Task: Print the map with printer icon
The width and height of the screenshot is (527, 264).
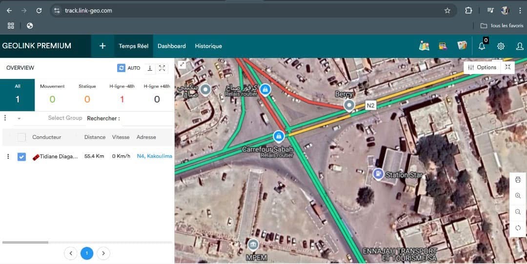Action: click(518, 180)
